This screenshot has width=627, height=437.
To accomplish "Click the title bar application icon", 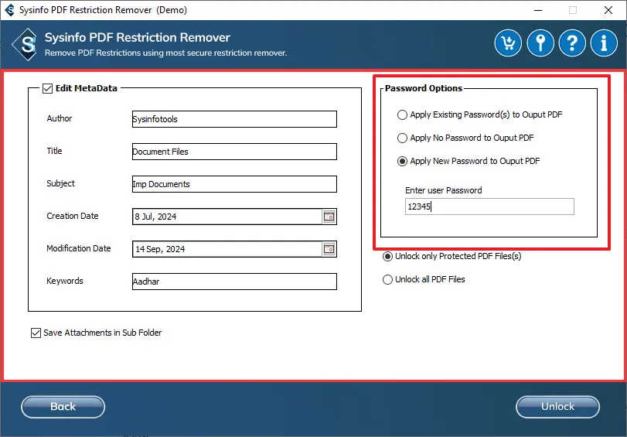I will [9, 10].
